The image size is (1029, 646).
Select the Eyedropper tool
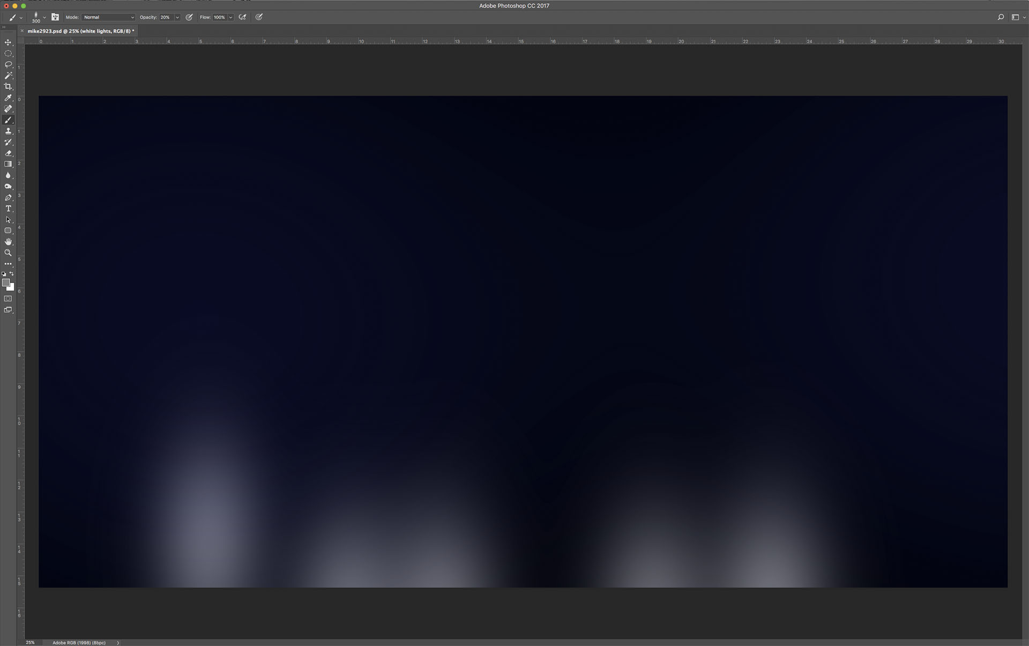(8, 98)
